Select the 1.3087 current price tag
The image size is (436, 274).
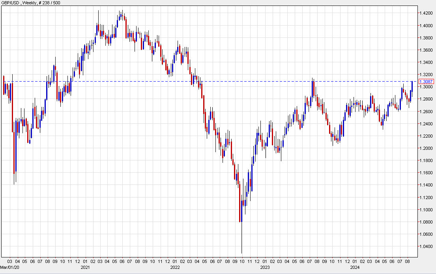click(425, 81)
